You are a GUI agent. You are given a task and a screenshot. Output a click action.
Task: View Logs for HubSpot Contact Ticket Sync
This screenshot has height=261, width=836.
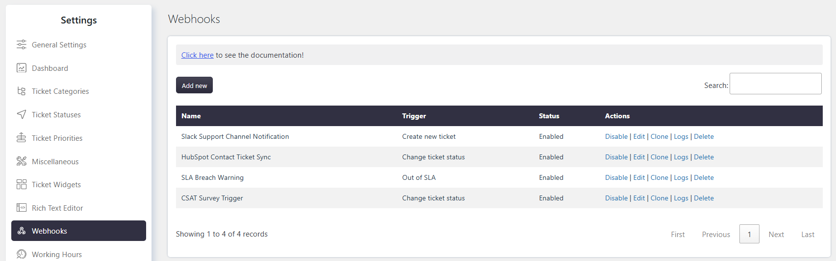[681, 157]
